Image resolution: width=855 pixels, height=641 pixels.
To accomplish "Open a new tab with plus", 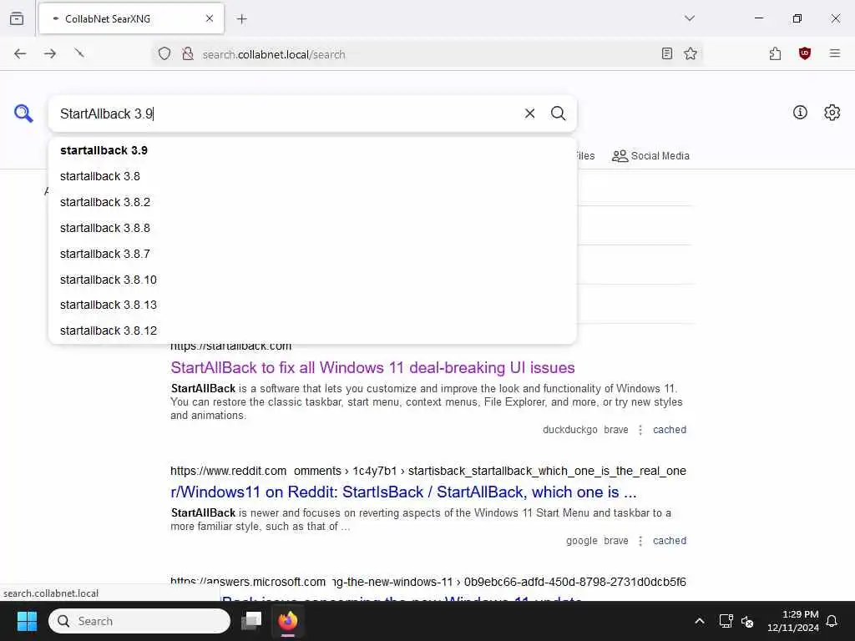I will (x=242, y=19).
